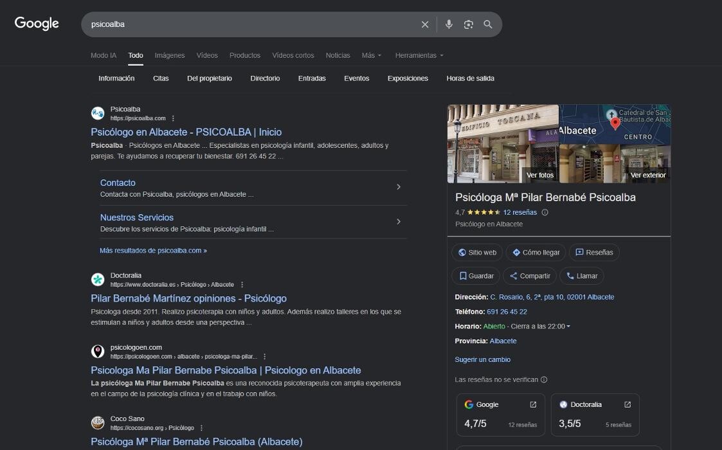722x450 pixels.
Task: Expand opening hours next to Horario
Action: point(568,327)
